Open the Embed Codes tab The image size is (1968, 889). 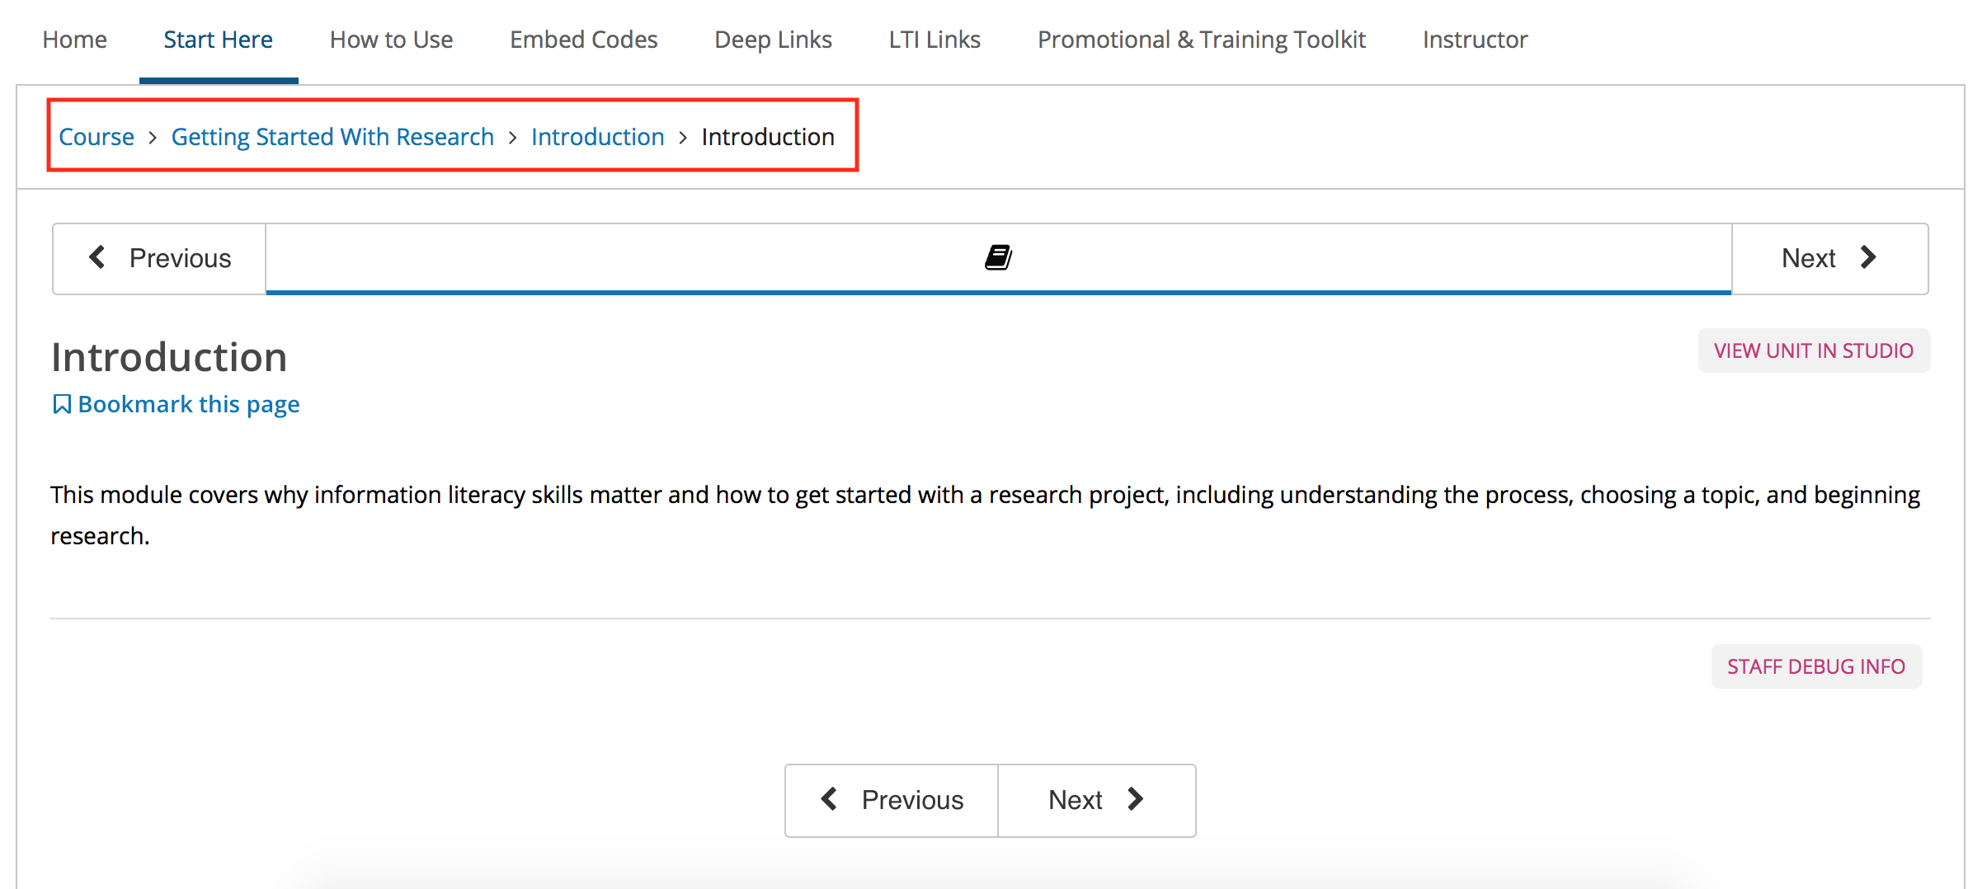point(583,40)
